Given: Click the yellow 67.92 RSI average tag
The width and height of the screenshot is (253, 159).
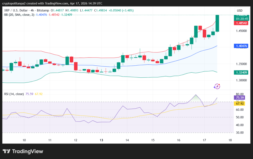Looking at the screenshot, I should tap(240, 103).
